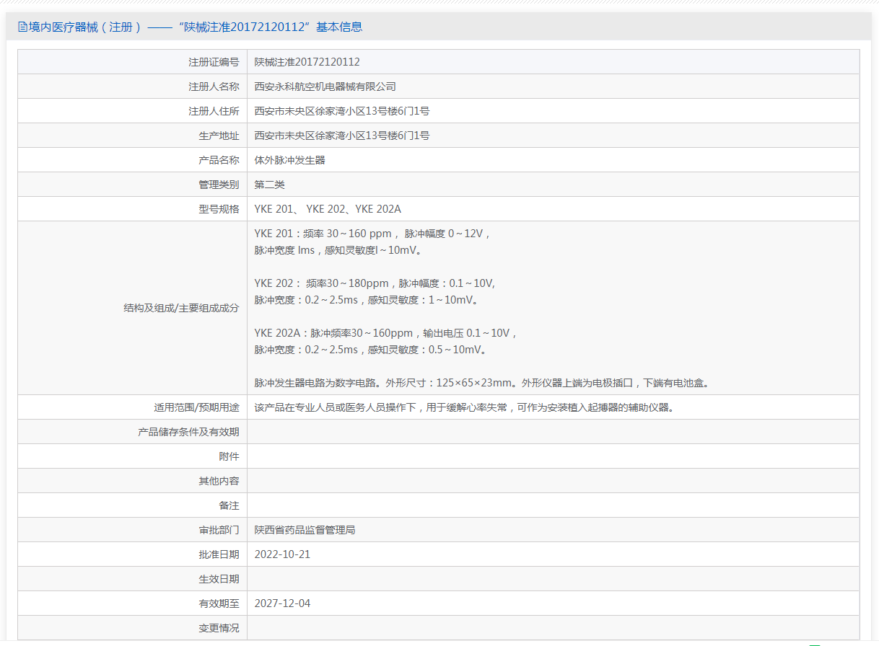879x646 pixels.
Task: Select the address value in the 生产地址 row
Action: click(x=342, y=136)
